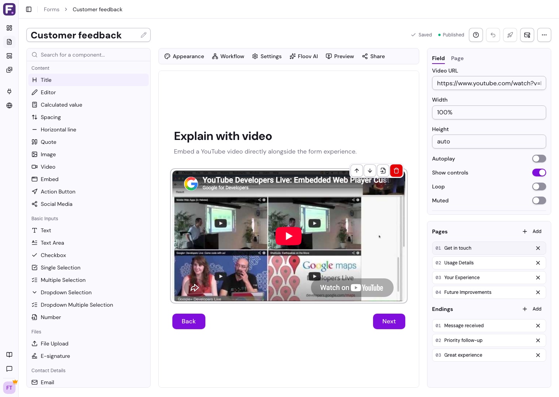The image size is (559, 397).
Task: Open the mail submissions icon
Action: click(x=527, y=35)
